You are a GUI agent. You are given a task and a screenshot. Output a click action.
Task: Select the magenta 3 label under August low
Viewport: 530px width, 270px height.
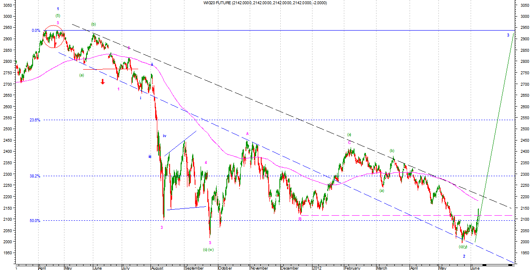pyautogui.click(x=162, y=228)
